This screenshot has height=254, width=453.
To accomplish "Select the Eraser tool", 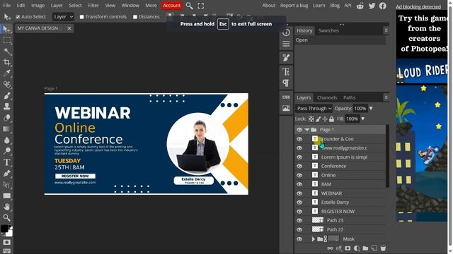I will click(6, 118).
